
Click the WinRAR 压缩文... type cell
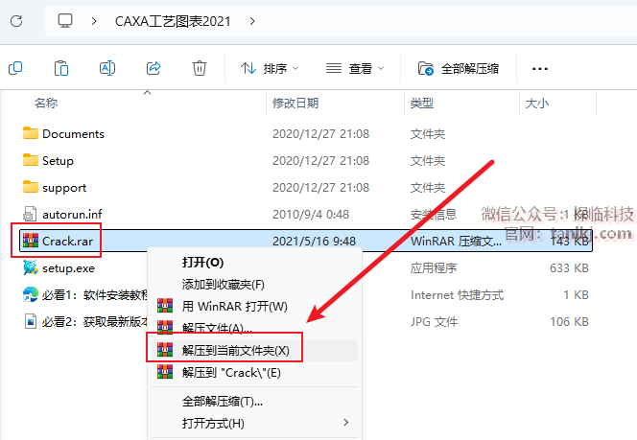(456, 242)
